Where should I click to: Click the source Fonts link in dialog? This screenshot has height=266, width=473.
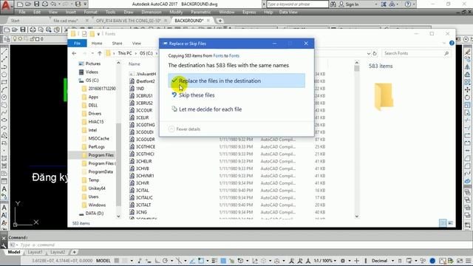pos(218,56)
